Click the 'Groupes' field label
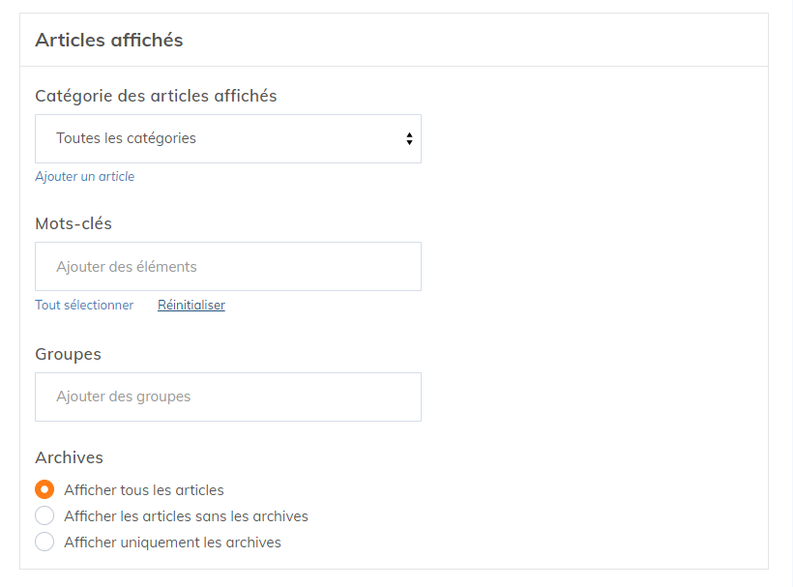This screenshot has width=793, height=587. [68, 354]
